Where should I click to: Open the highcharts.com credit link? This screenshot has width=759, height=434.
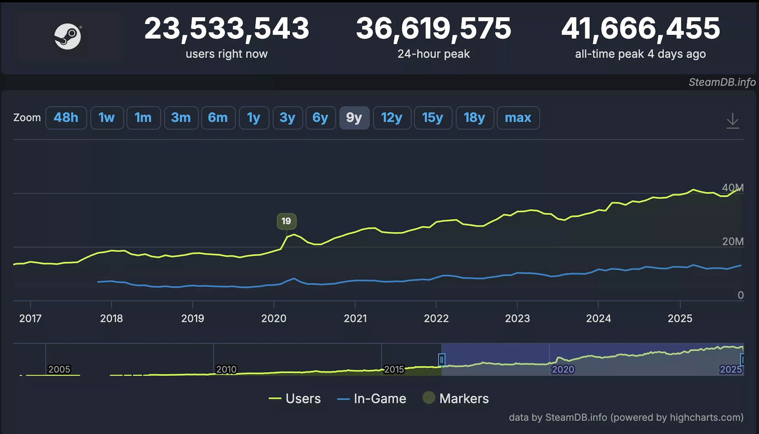[706, 417]
